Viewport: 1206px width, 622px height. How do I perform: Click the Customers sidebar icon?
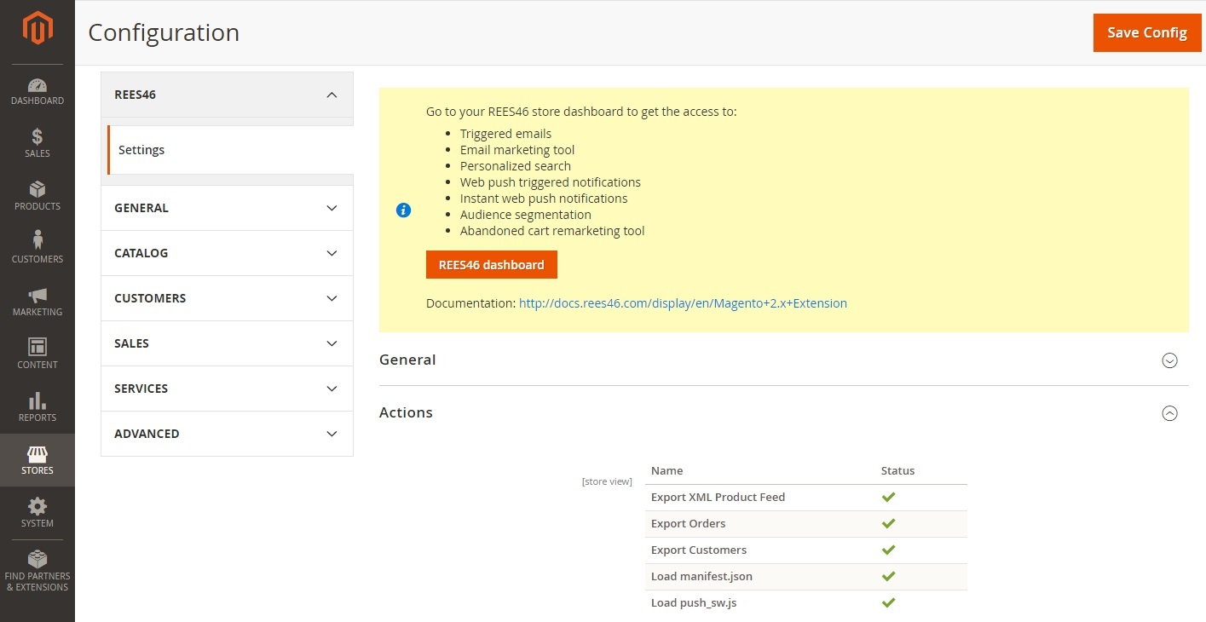pyautogui.click(x=38, y=246)
